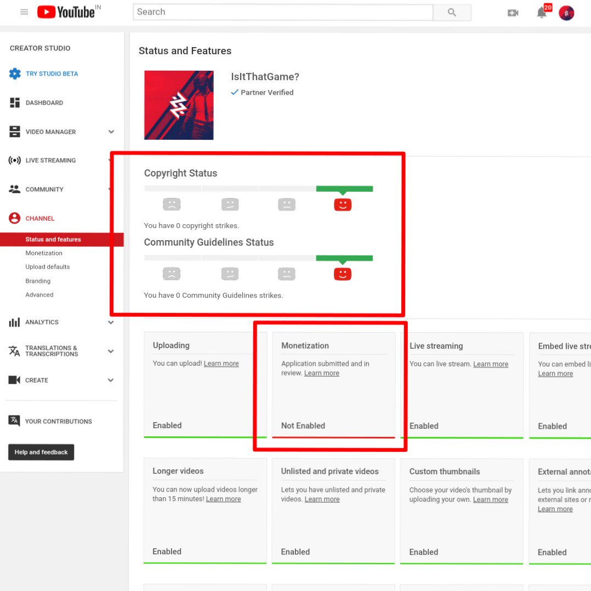The image size is (591, 591).
Task: Click Help and feedback button
Action: (x=41, y=452)
